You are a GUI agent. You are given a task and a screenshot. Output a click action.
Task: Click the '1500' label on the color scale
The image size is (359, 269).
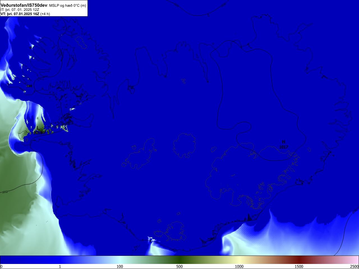299,266
